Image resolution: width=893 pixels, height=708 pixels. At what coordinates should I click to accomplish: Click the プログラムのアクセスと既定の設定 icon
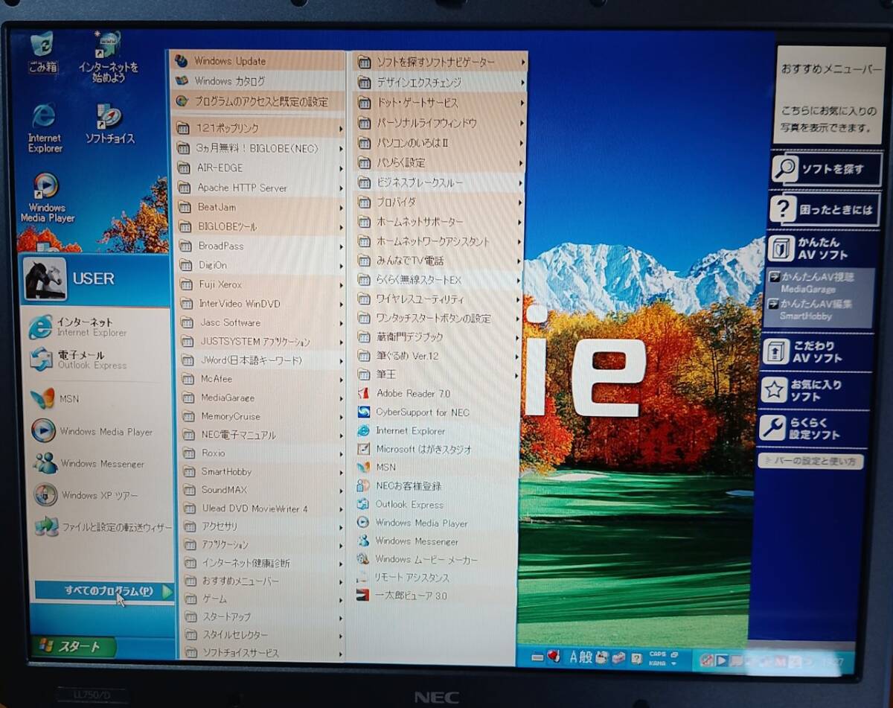pos(181,101)
